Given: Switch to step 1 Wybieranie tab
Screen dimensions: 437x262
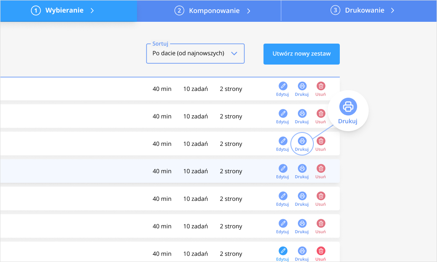Looking at the screenshot, I should pyautogui.click(x=69, y=10).
